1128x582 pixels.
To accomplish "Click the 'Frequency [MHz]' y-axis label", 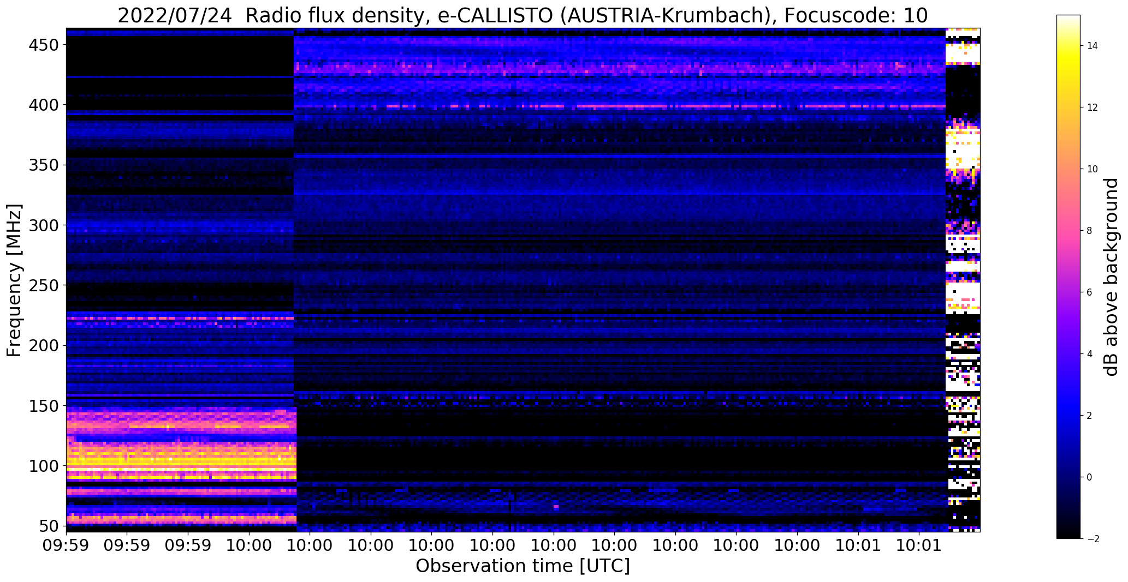I will [14, 280].
